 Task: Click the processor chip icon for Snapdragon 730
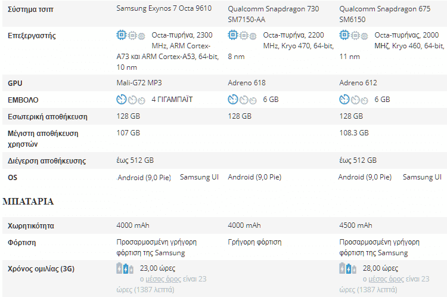tap(242, 35)
